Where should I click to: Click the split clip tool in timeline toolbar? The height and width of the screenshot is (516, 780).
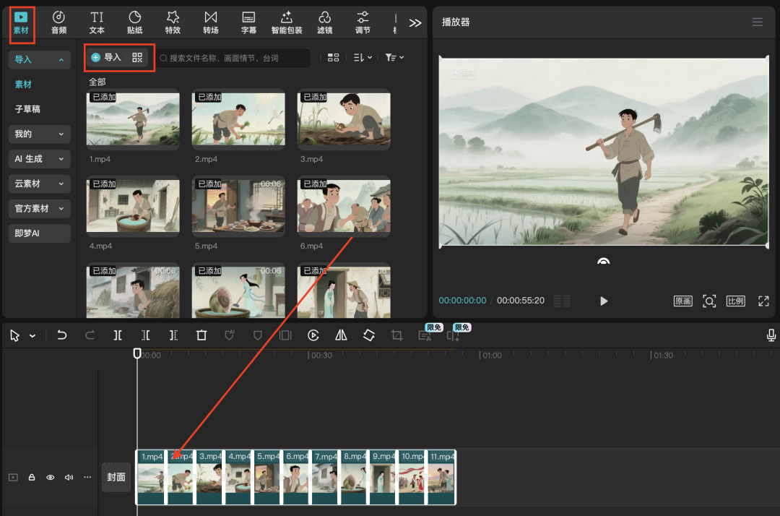118,335
